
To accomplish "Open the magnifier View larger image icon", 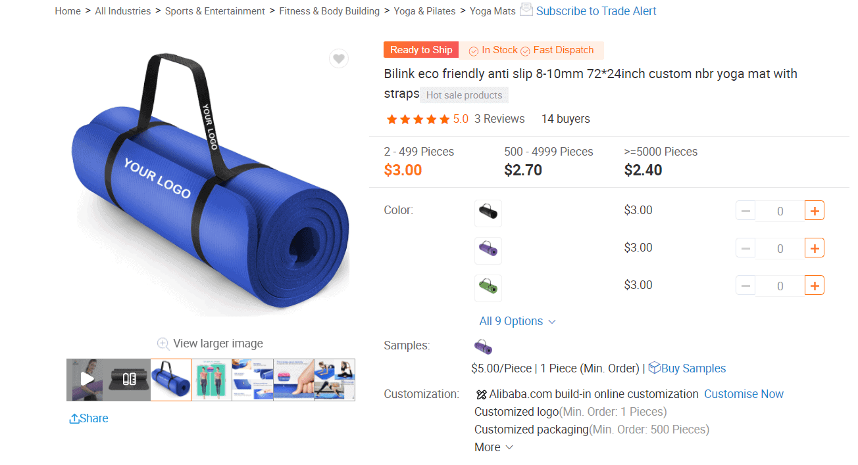I will tap(163, 343).
